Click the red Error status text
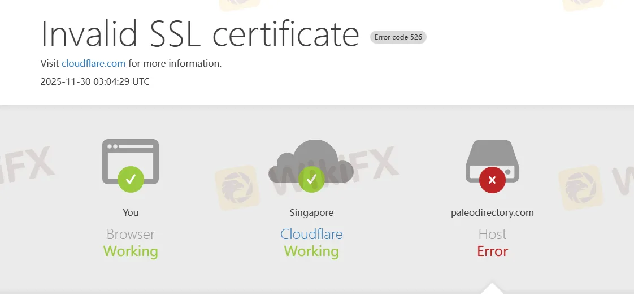Viewport: 634px width, 295px height. (x=492, y=251)
